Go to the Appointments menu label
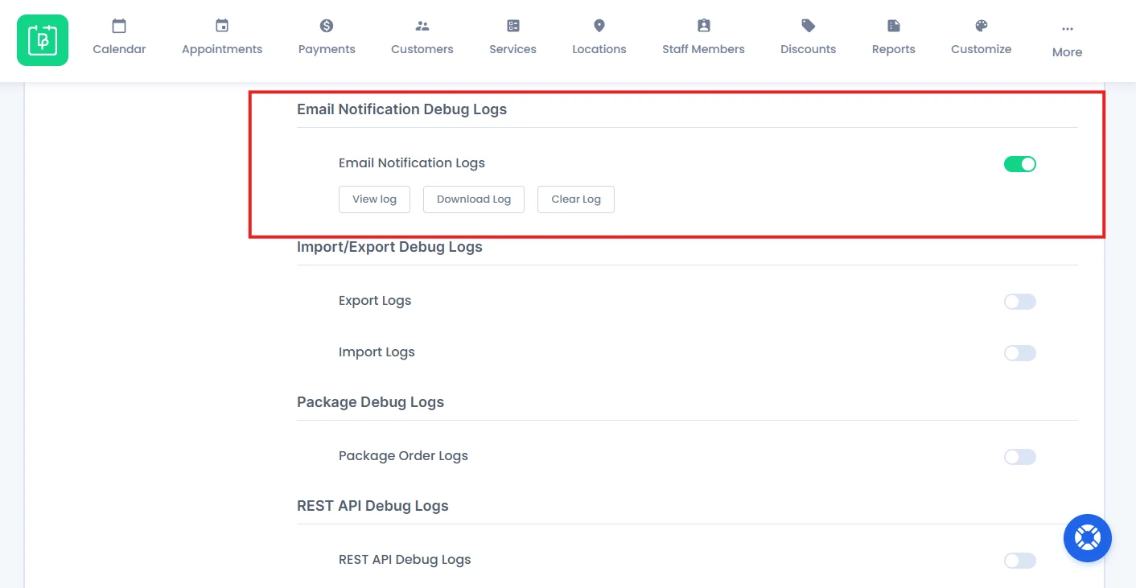Viewport: 1136px width, 588px height. point(222,49)
